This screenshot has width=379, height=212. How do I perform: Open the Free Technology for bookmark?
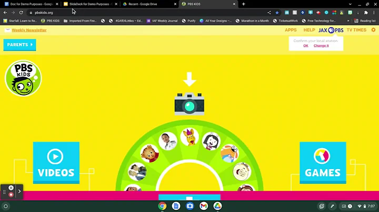[x=319, y=21]
